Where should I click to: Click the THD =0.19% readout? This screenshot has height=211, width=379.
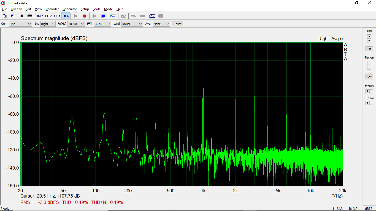tap(75, 202)
